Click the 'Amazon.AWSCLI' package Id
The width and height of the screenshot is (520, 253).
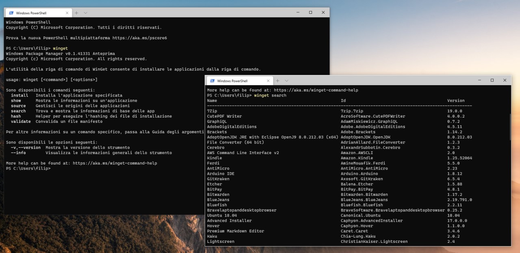357,153
